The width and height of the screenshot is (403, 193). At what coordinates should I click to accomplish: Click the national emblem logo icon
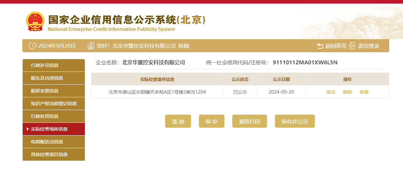(35, 22)
